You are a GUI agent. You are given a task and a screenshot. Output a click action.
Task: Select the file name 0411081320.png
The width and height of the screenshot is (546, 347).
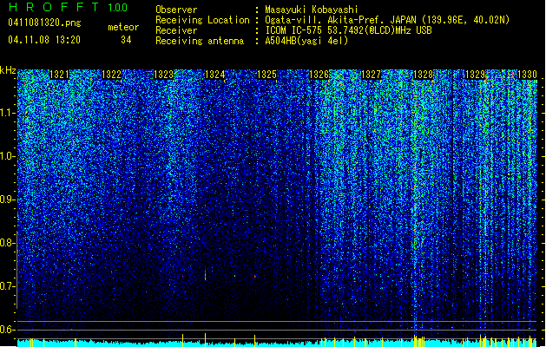[44, 23]
